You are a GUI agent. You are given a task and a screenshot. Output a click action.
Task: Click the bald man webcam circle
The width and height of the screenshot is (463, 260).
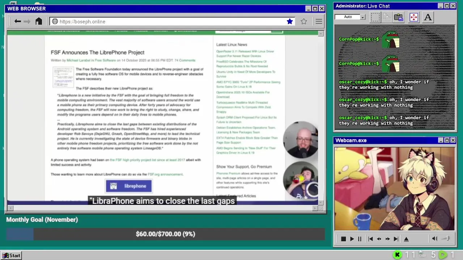point(301,140)
